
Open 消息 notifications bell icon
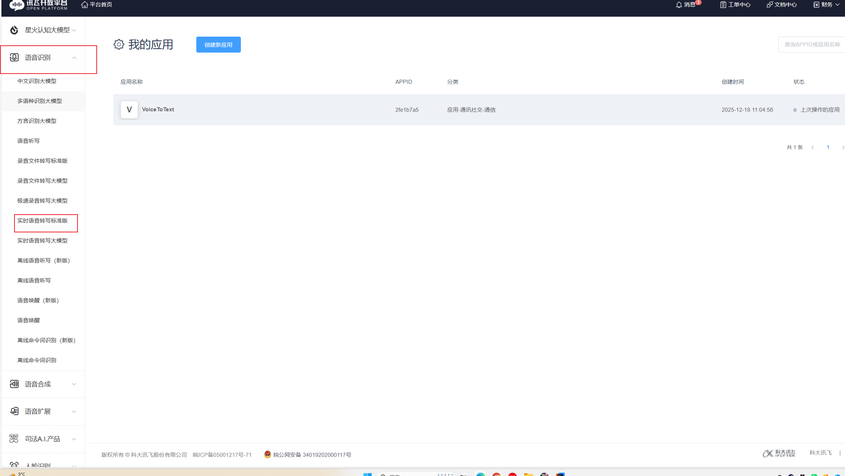click(679, 5)
